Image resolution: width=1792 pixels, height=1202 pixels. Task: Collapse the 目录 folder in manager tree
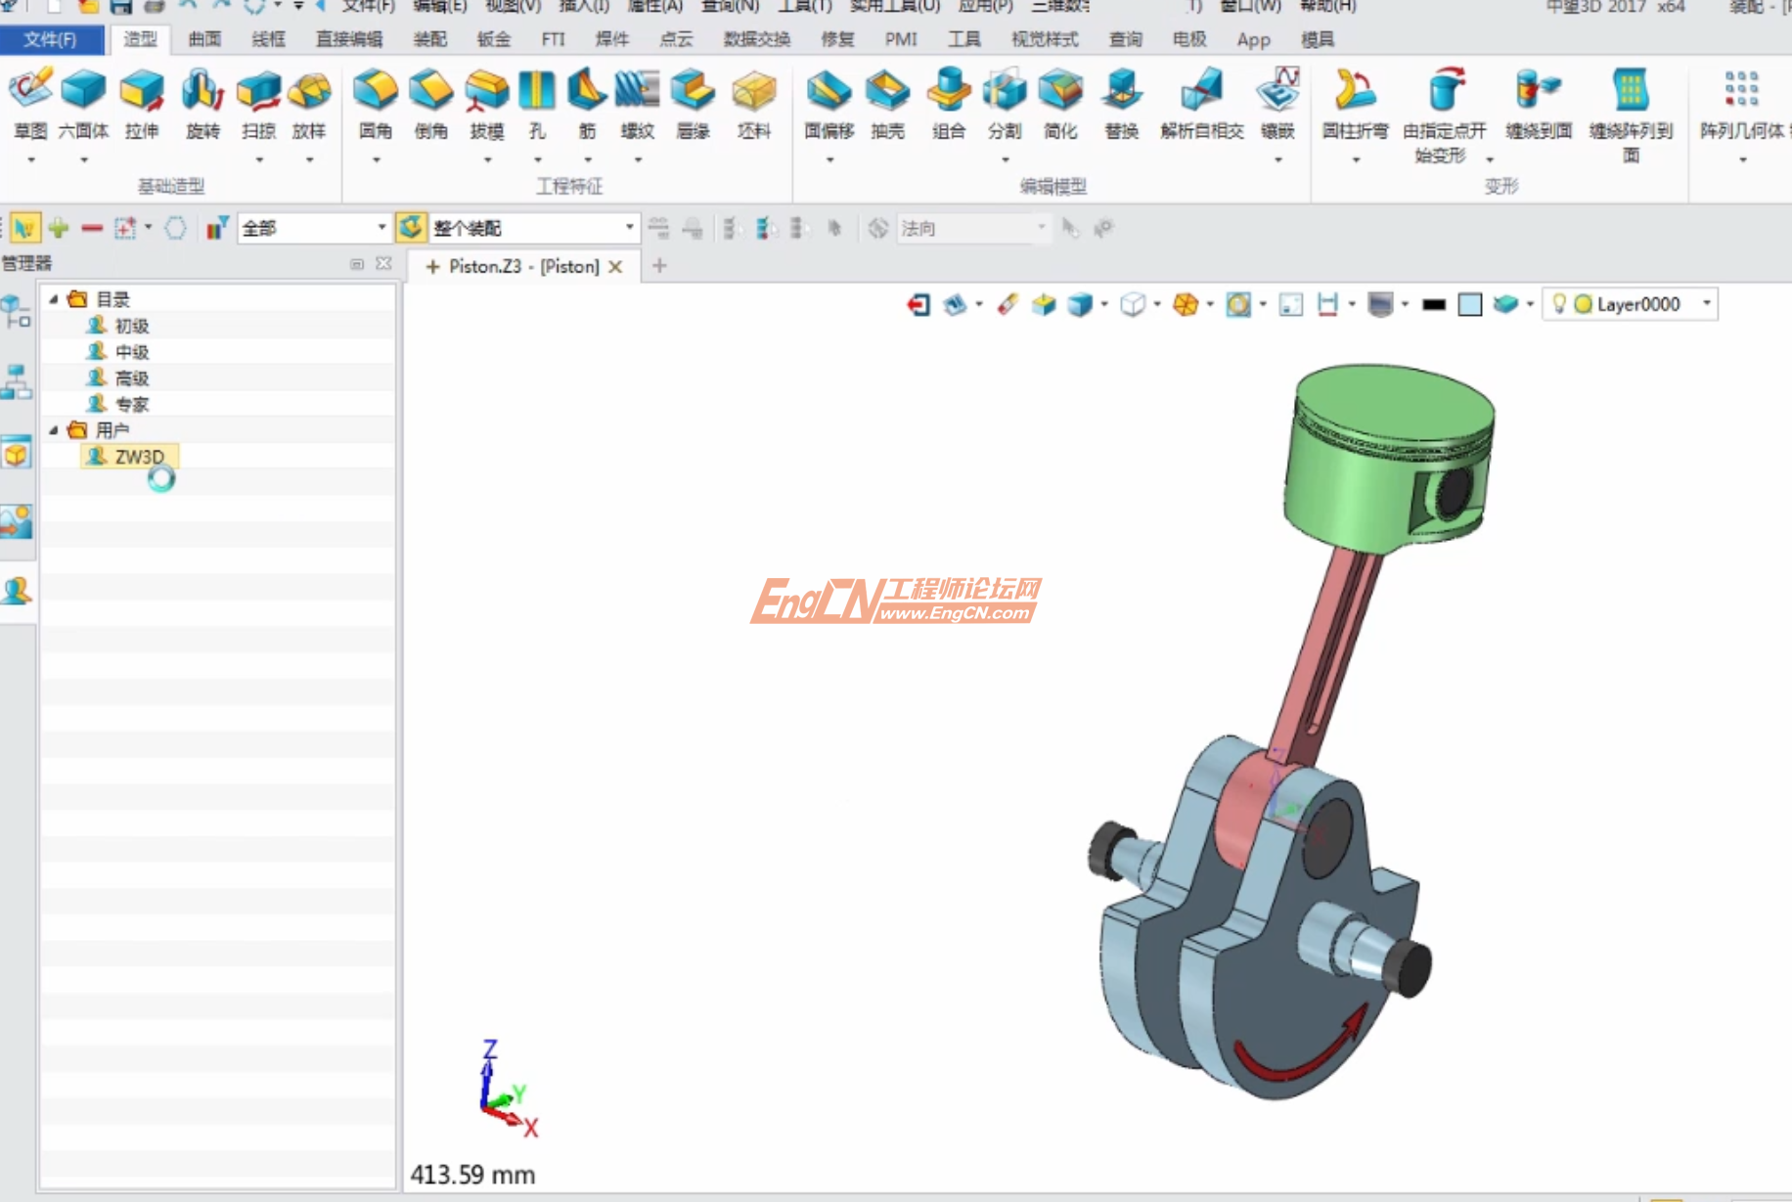[54, 299]
